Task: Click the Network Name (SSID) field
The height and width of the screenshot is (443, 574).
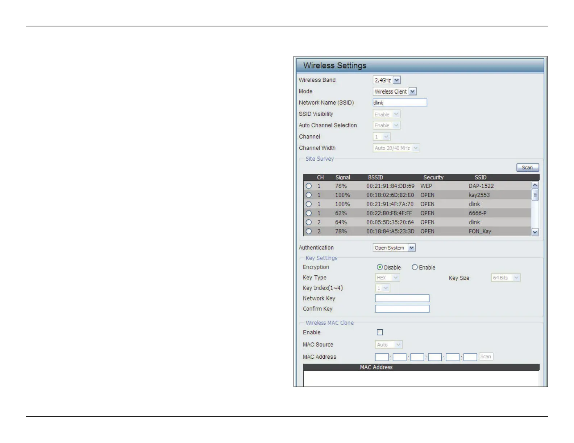Action: [400, 103]
